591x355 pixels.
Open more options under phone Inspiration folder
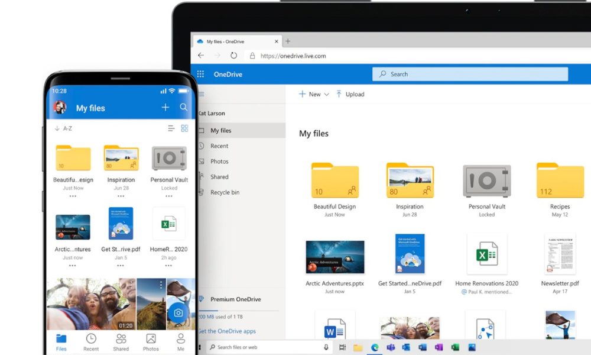(121, 196)
